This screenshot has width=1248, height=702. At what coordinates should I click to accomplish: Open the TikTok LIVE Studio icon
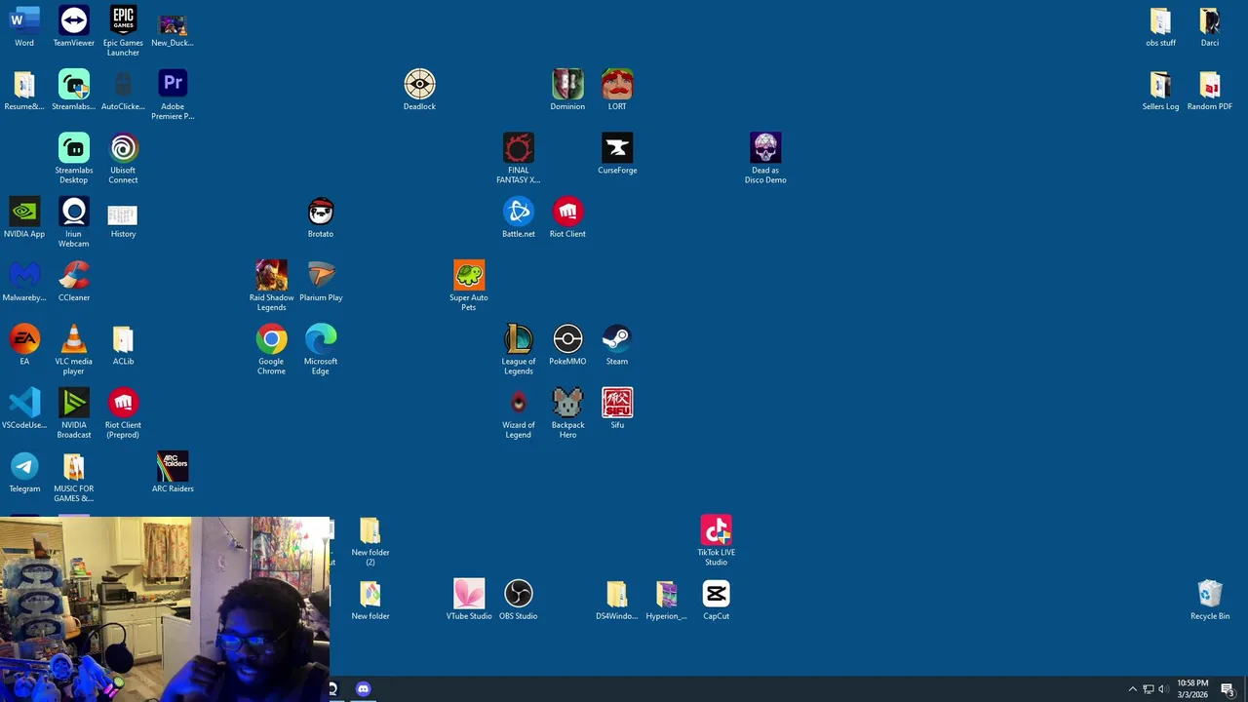click(716, 530)
